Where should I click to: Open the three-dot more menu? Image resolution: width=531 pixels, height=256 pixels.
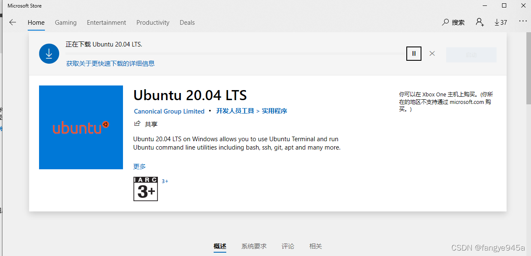(x=523, y=21)
